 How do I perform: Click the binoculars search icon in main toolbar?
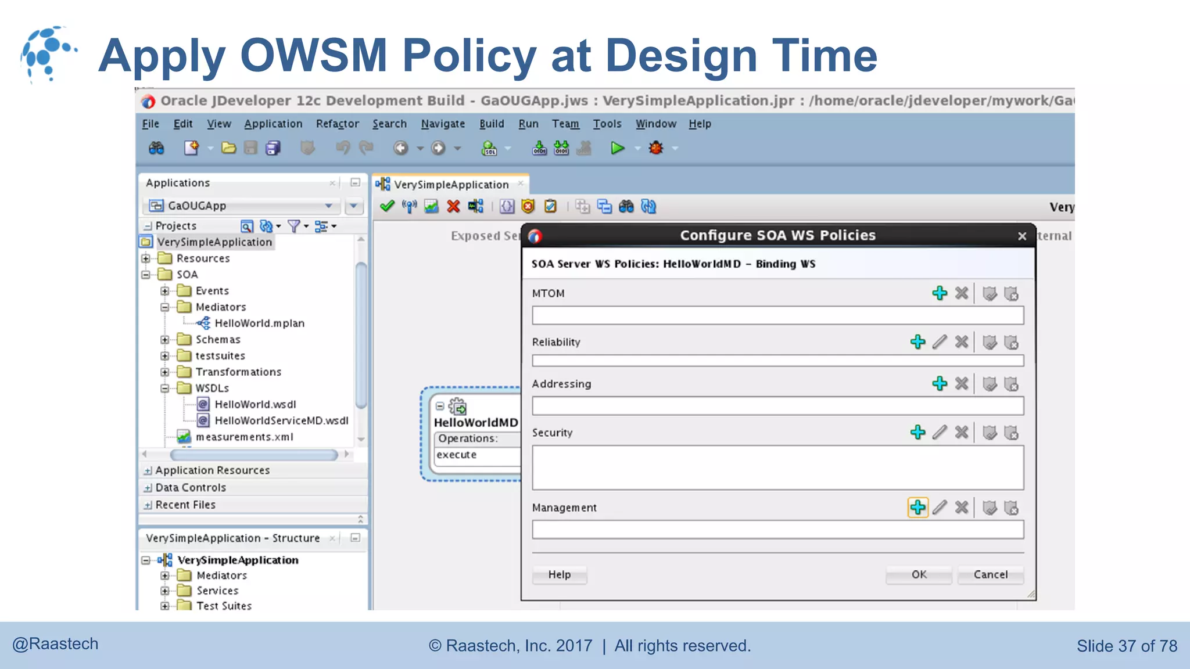tap(156, 148)
